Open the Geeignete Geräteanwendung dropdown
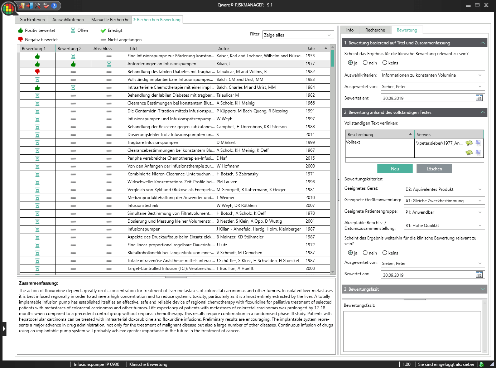 (444, 201)
